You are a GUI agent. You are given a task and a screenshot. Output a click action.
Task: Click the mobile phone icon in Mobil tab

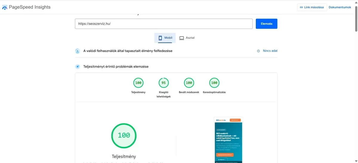[x=160, y=38]
